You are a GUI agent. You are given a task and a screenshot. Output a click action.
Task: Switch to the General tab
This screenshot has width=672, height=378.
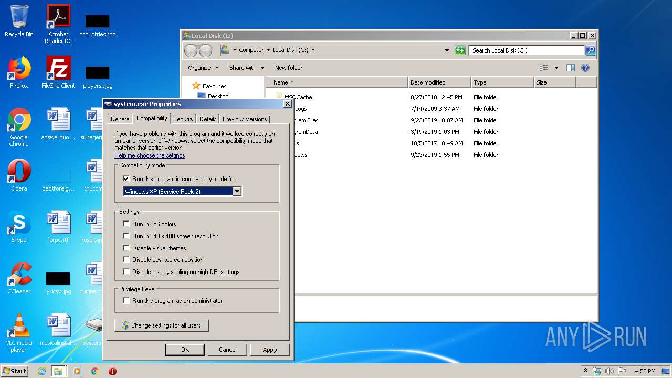tap(120, 119)
